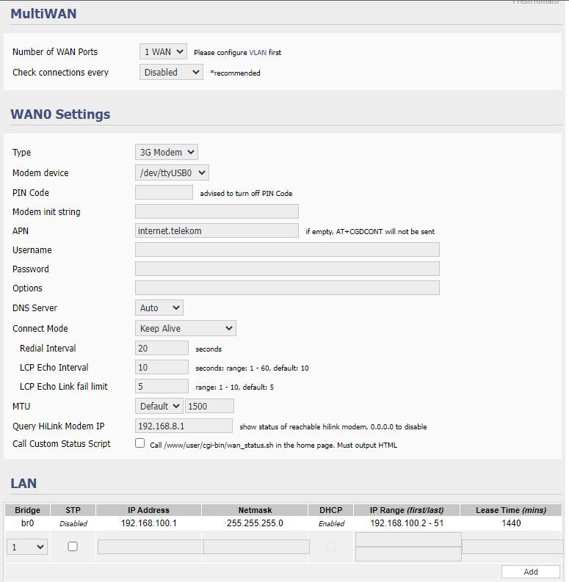Click the Disabled STP cell for br0

(x=73, y=523)
